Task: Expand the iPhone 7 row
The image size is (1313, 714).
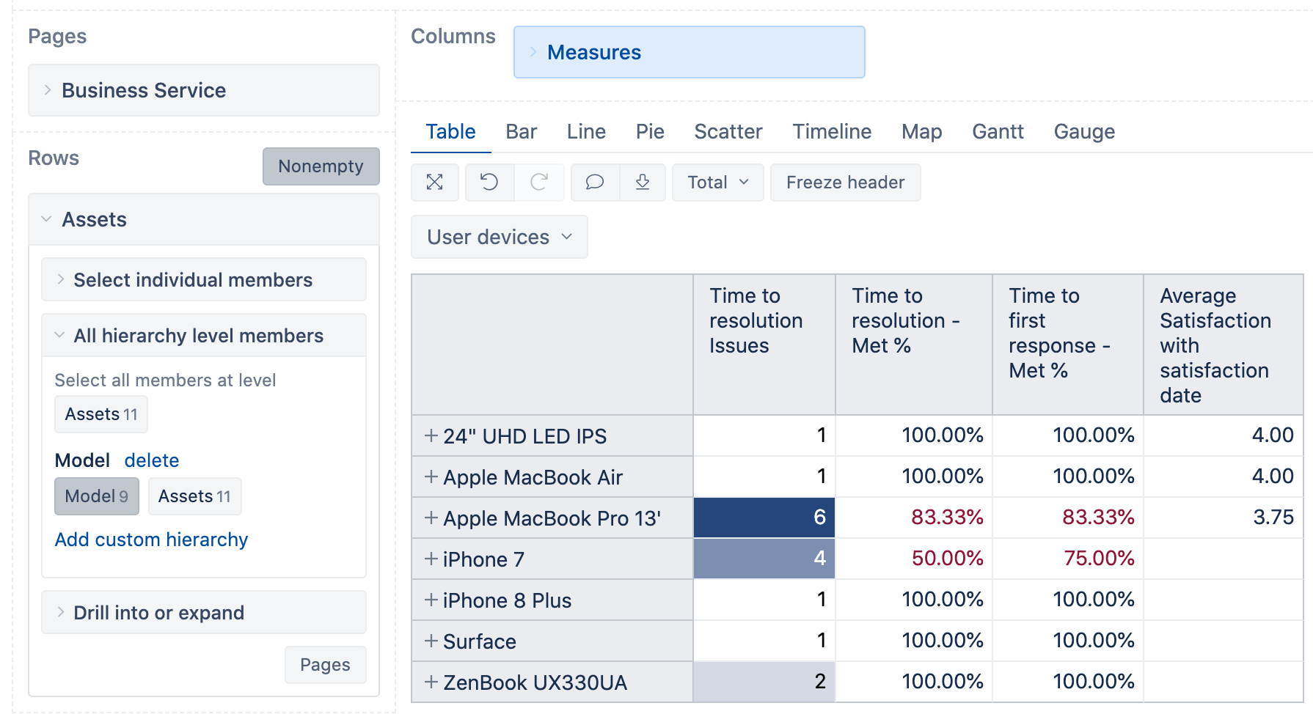Action: point(431,559)
